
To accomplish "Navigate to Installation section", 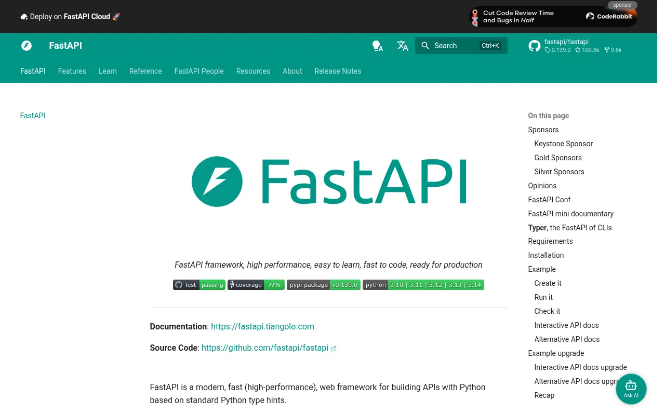I will pyautogui.click(x=546, y=255).
